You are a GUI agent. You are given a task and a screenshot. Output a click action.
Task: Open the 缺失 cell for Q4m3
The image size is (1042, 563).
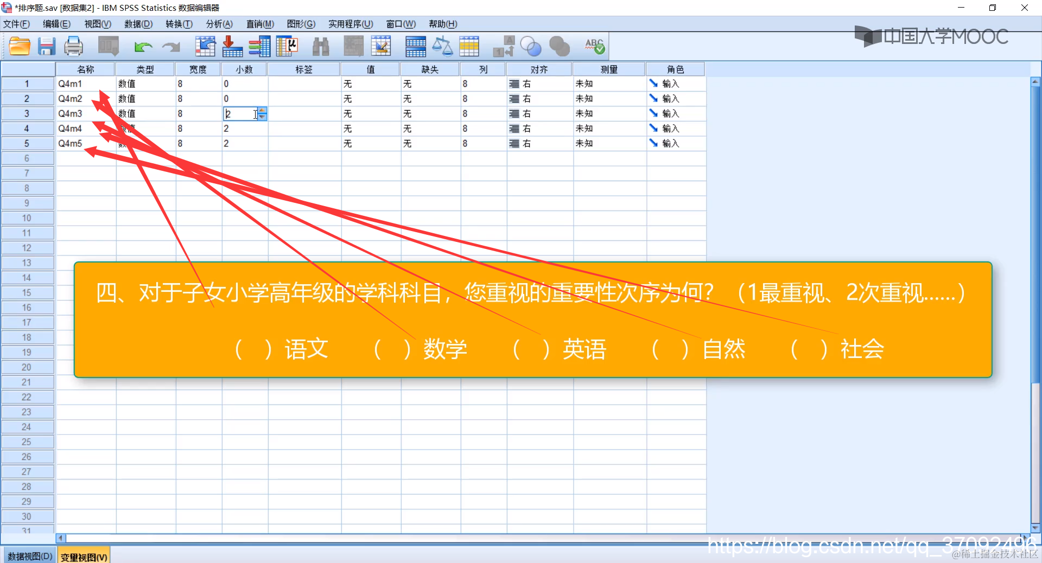pyautogui.click(x=430, y=114)
